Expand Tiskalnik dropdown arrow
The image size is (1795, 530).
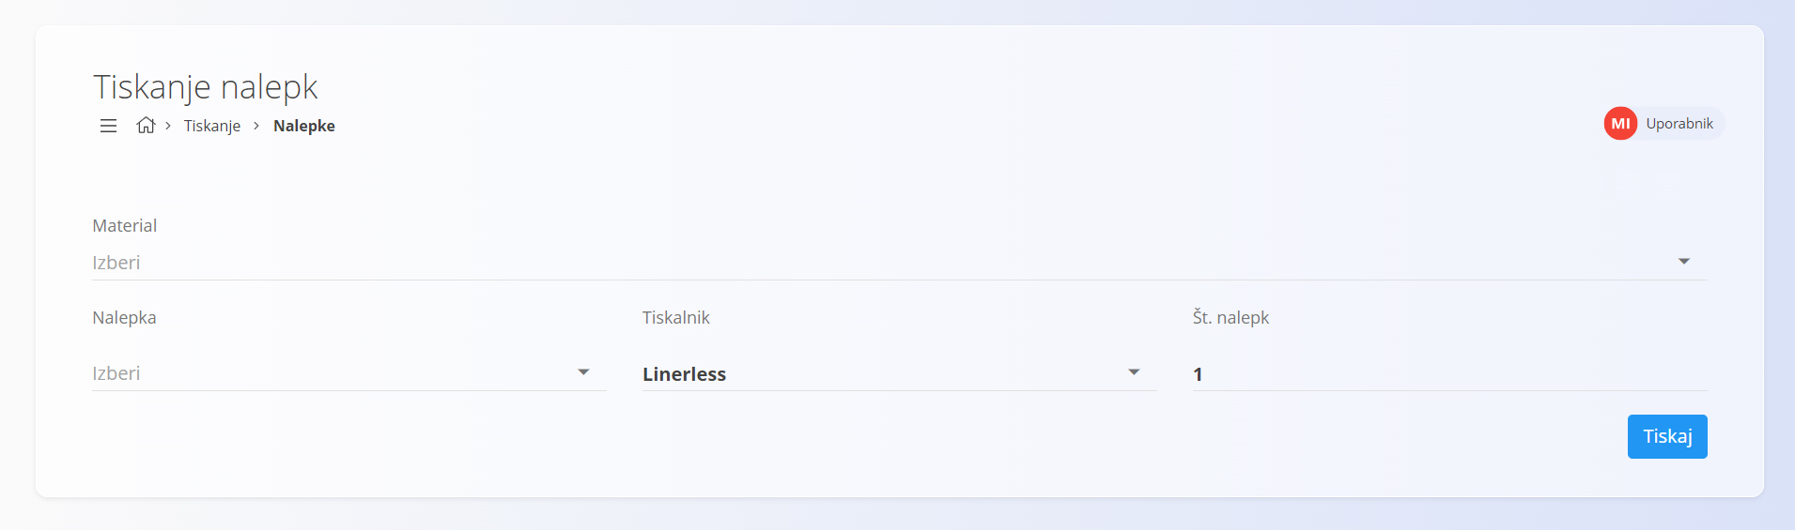point(1134,372)
